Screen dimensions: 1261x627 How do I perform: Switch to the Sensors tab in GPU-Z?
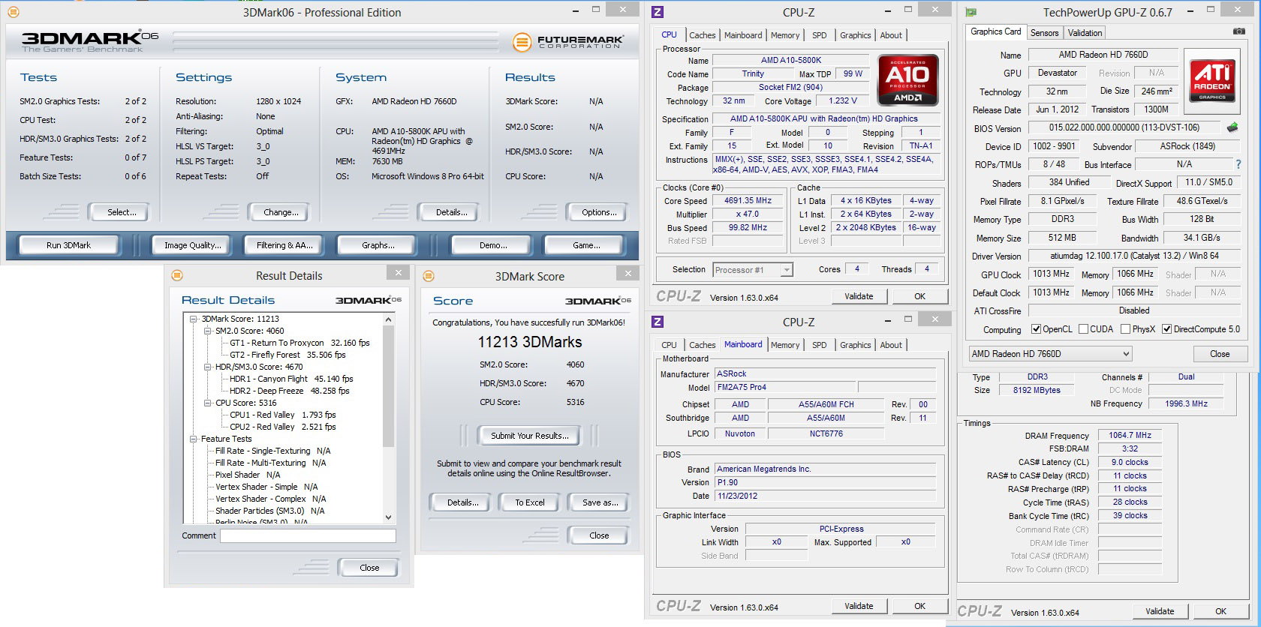point(1044,33)
